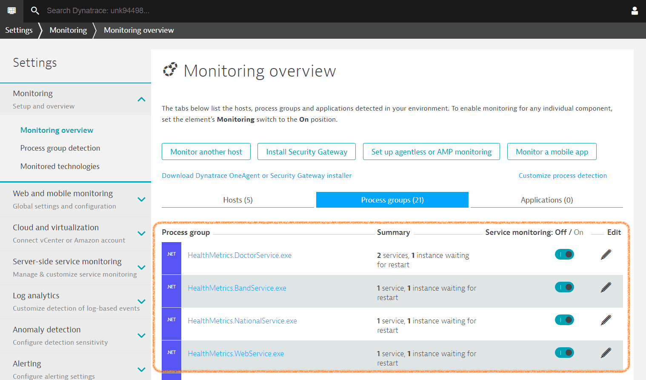Toggle service monitoring for DoctorService.exe
The width and height of the screenshot is (646, 380).
click(564, 254)
